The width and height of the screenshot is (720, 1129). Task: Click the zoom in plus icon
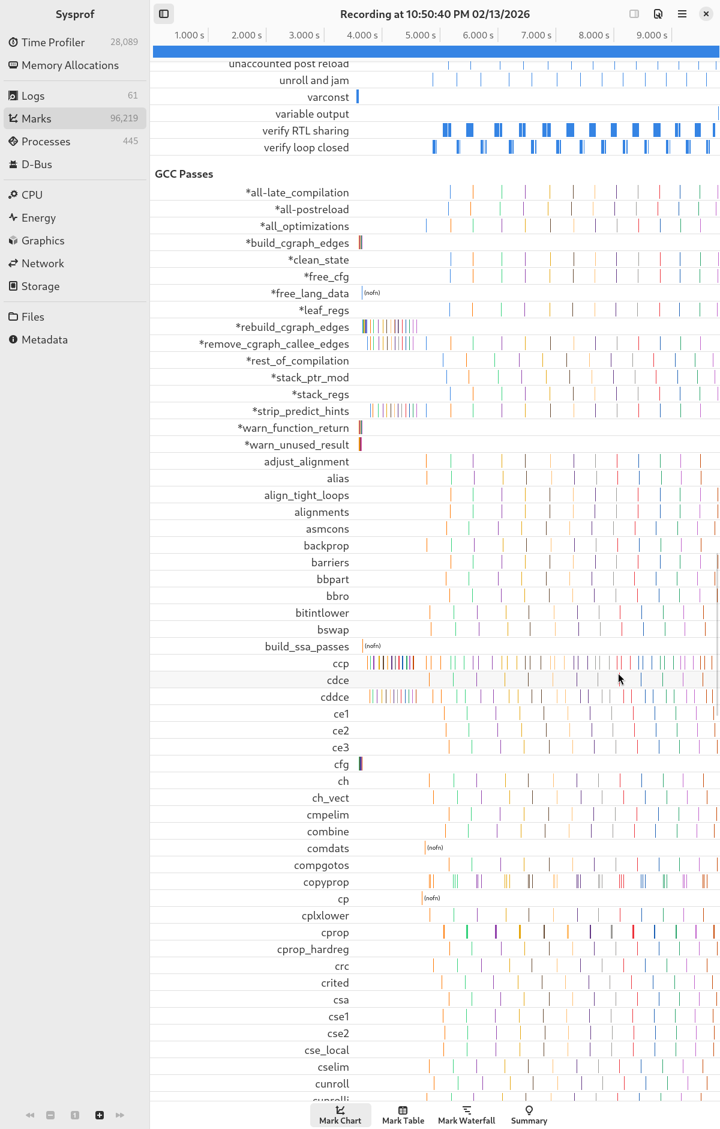100,1115
